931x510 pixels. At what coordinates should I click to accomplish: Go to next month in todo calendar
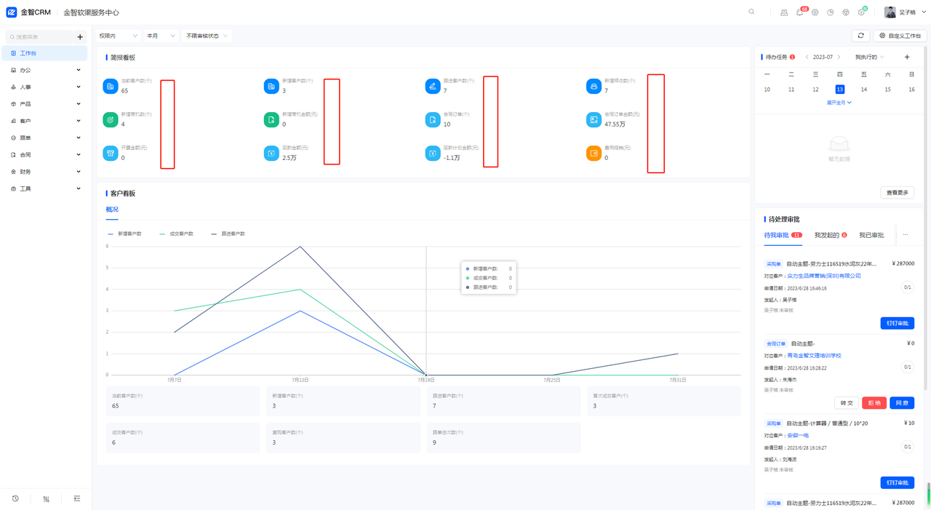click(x=839, y=57)
